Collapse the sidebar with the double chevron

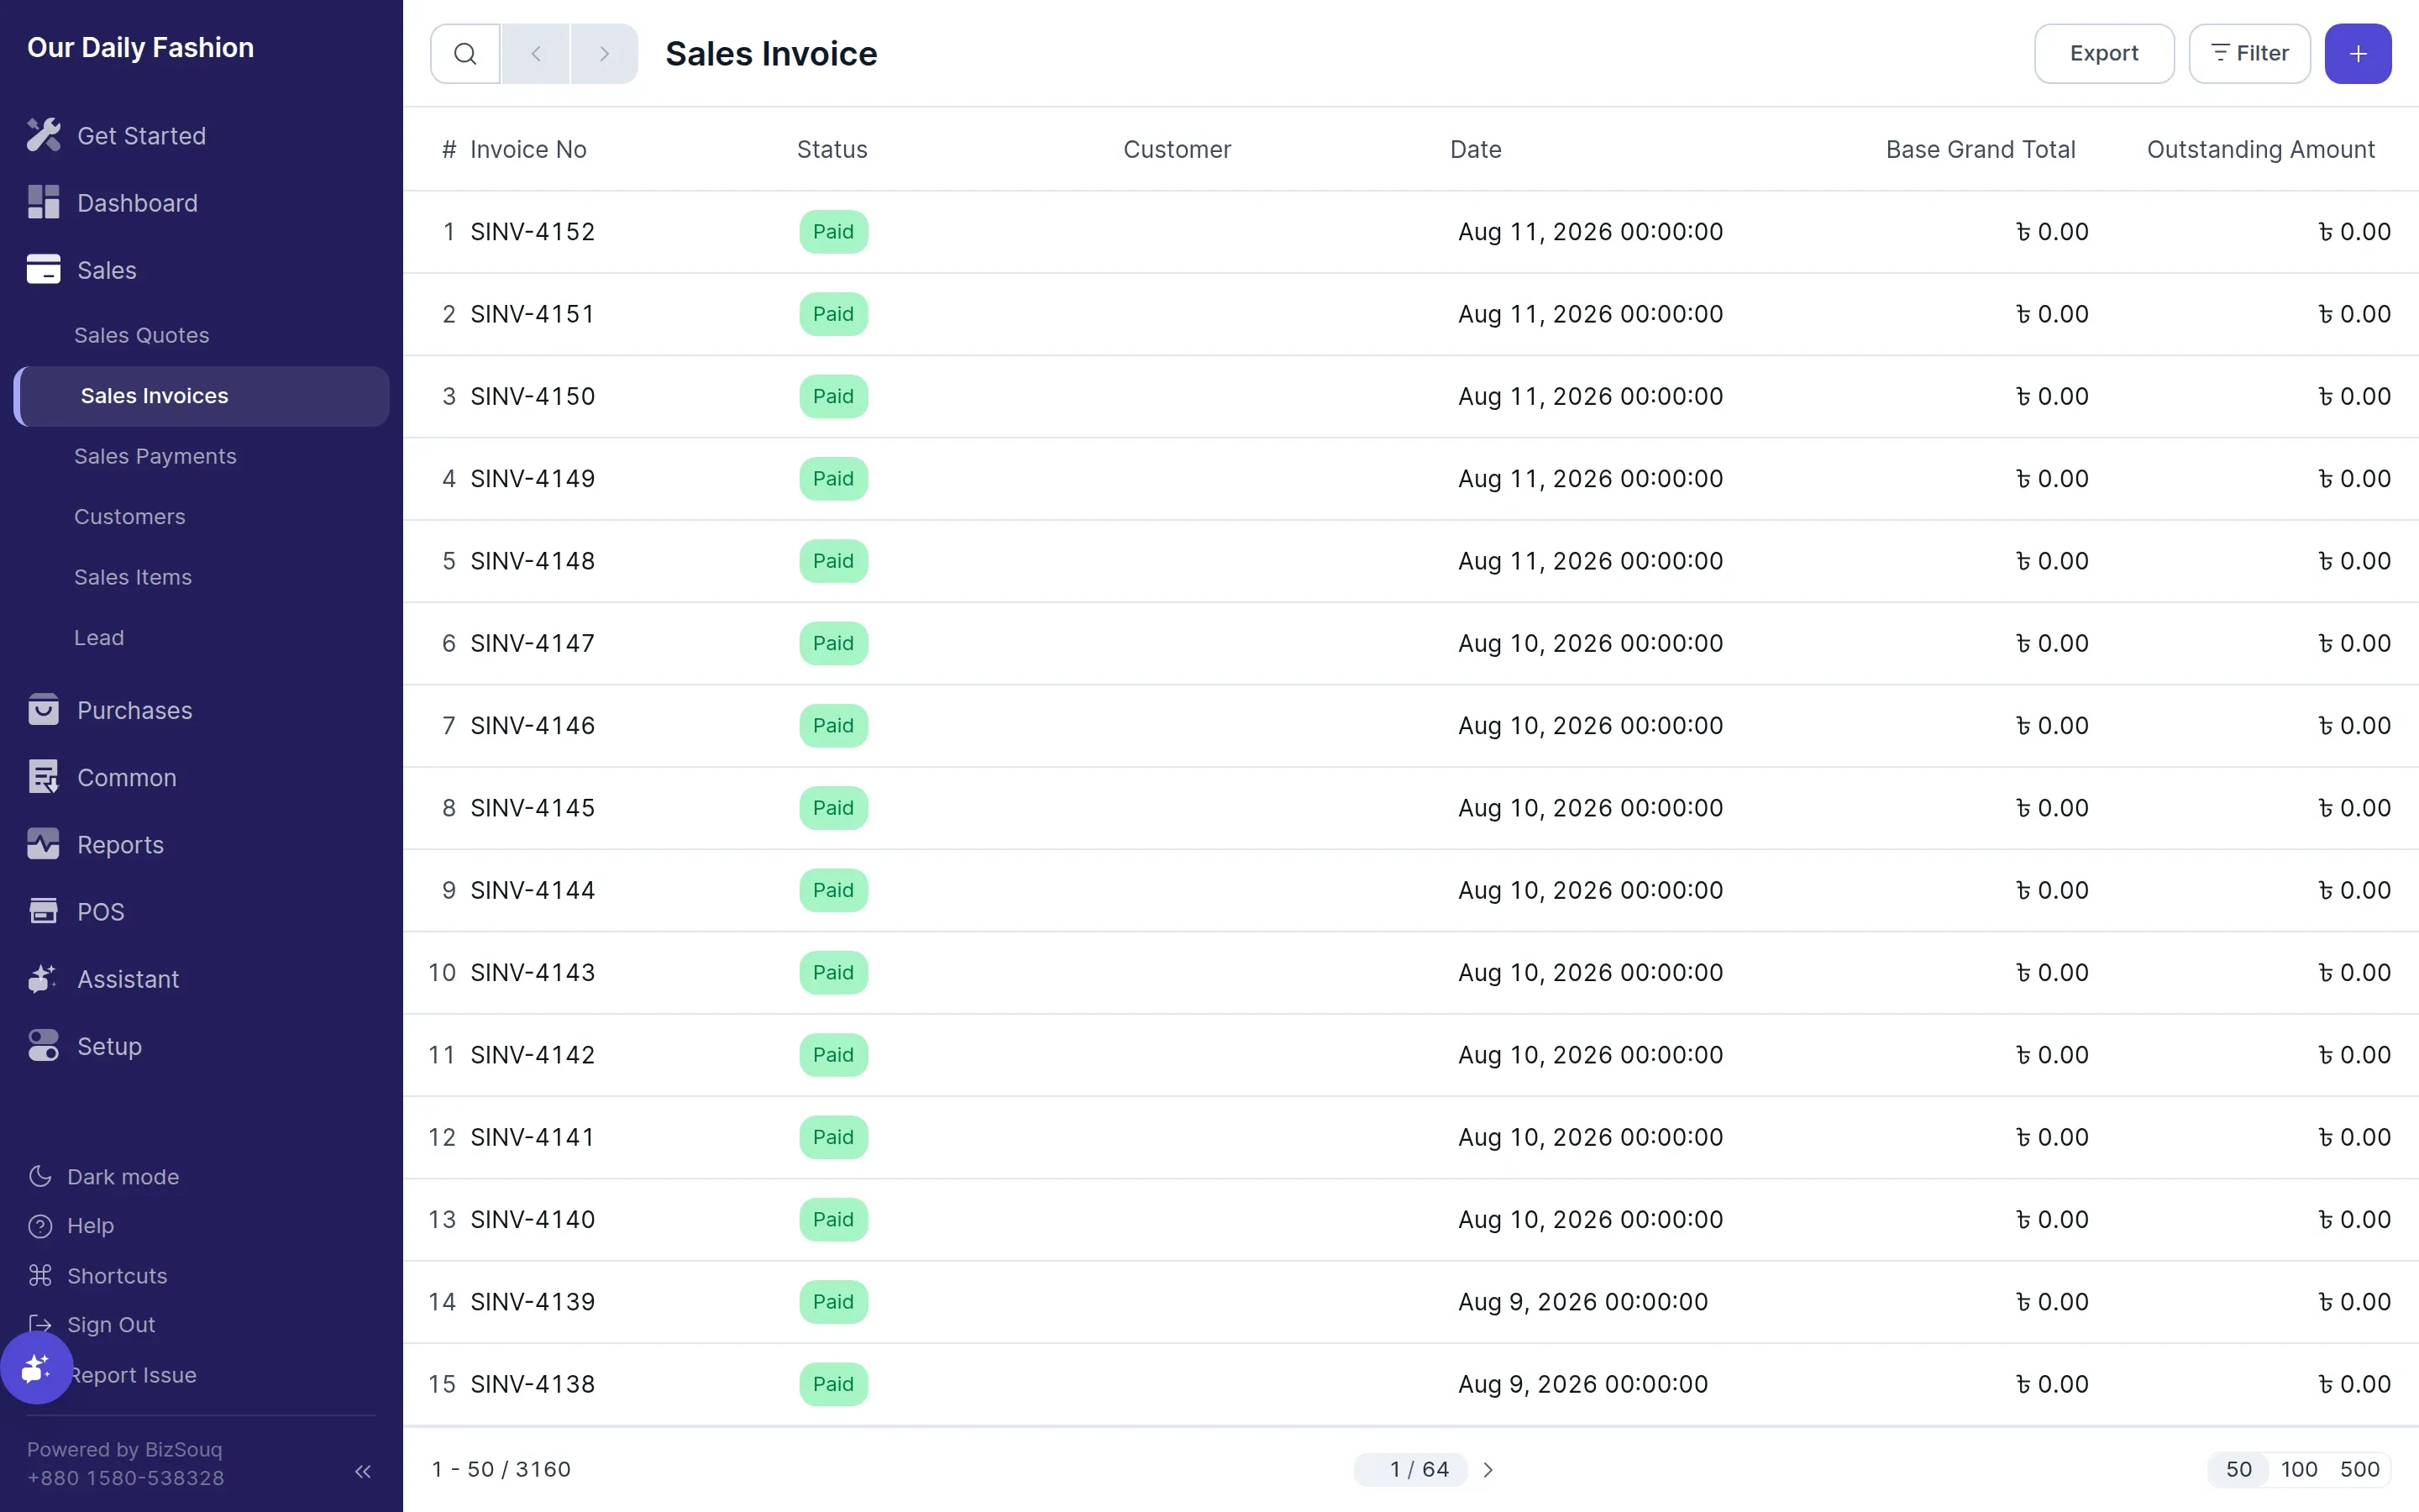pyautogui.click(x=363, y=1471)
